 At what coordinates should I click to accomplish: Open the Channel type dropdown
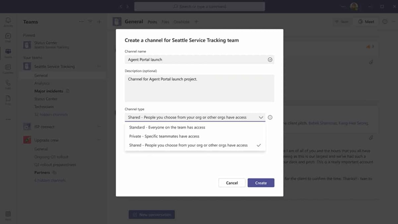pyautogui.click(x=261, y=117)
